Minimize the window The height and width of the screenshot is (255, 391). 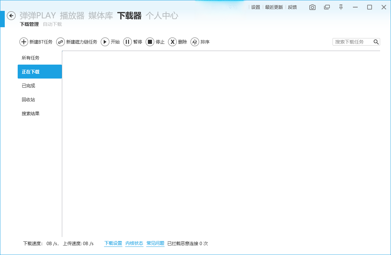[355, 7]
